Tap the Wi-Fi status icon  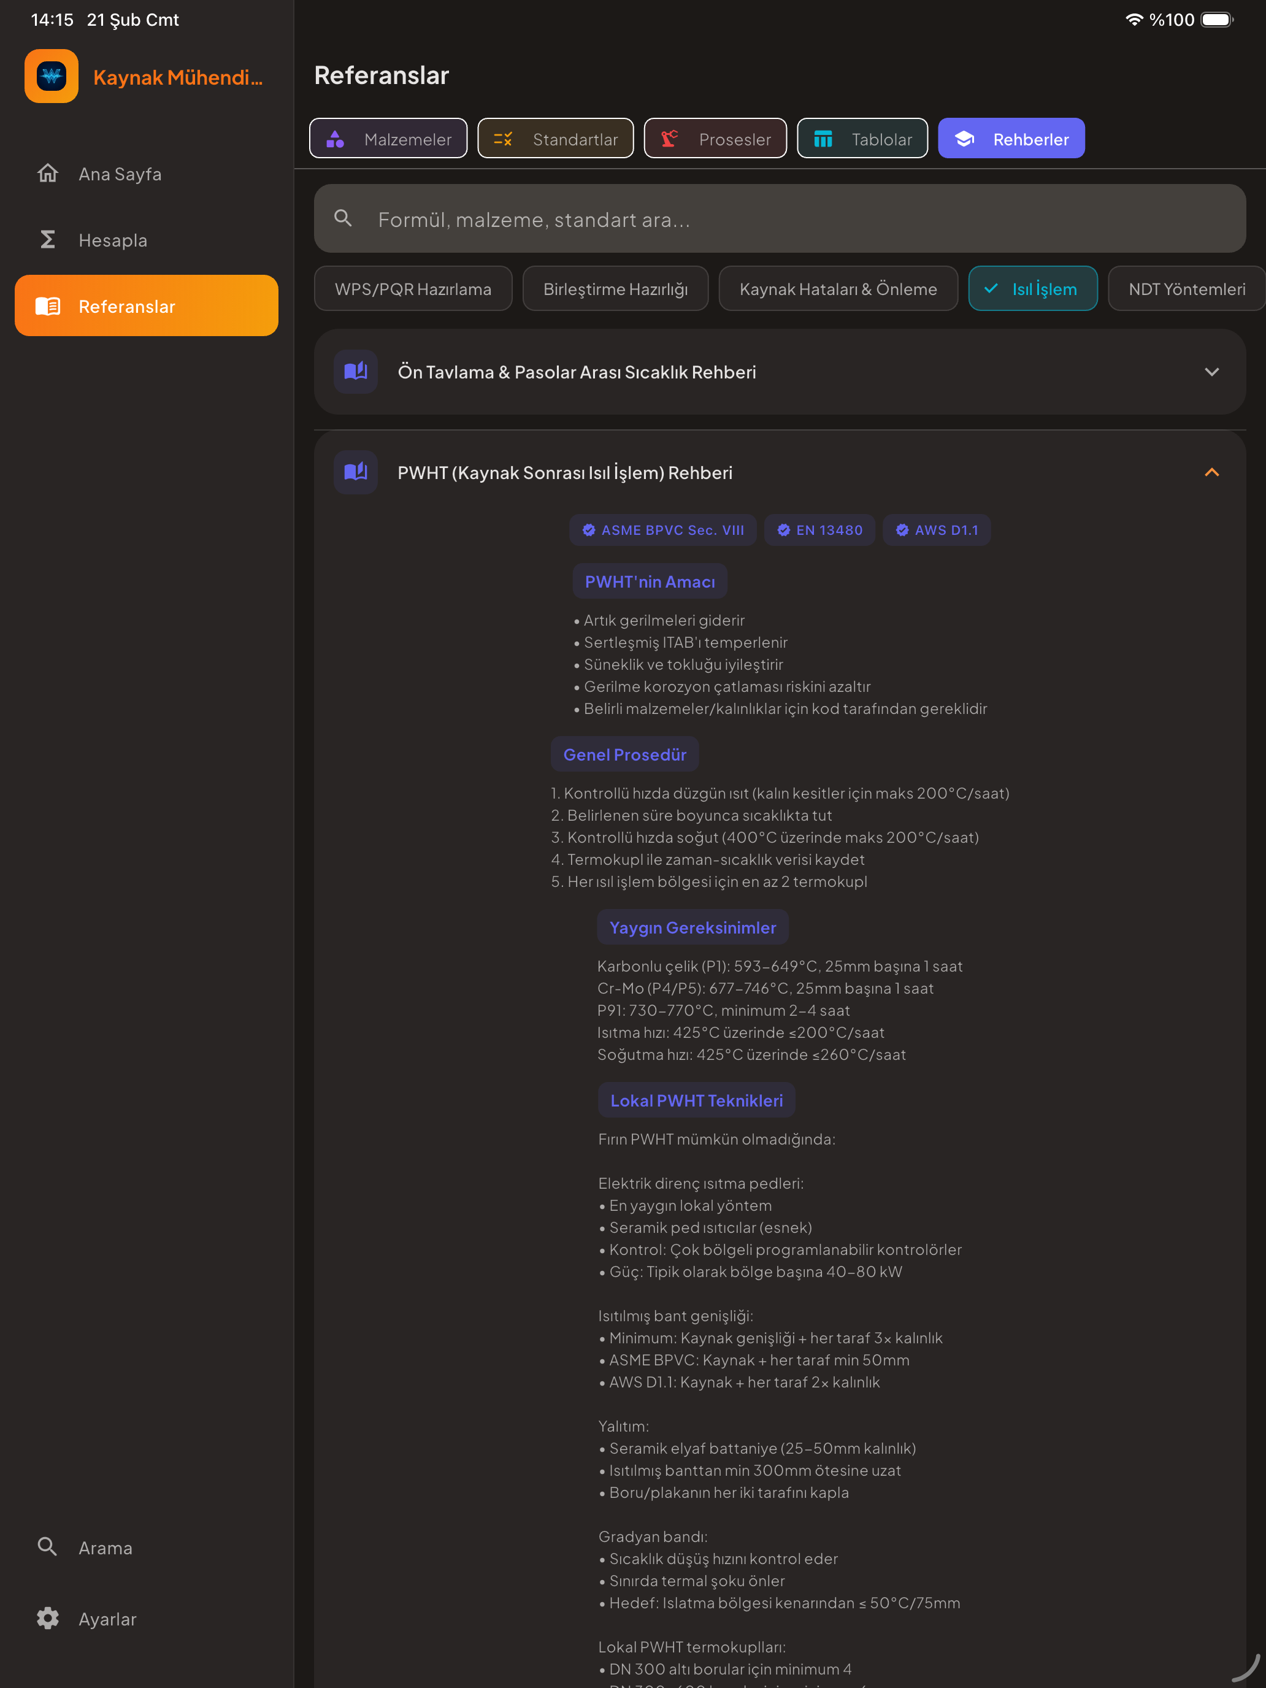click(1134, 20)
